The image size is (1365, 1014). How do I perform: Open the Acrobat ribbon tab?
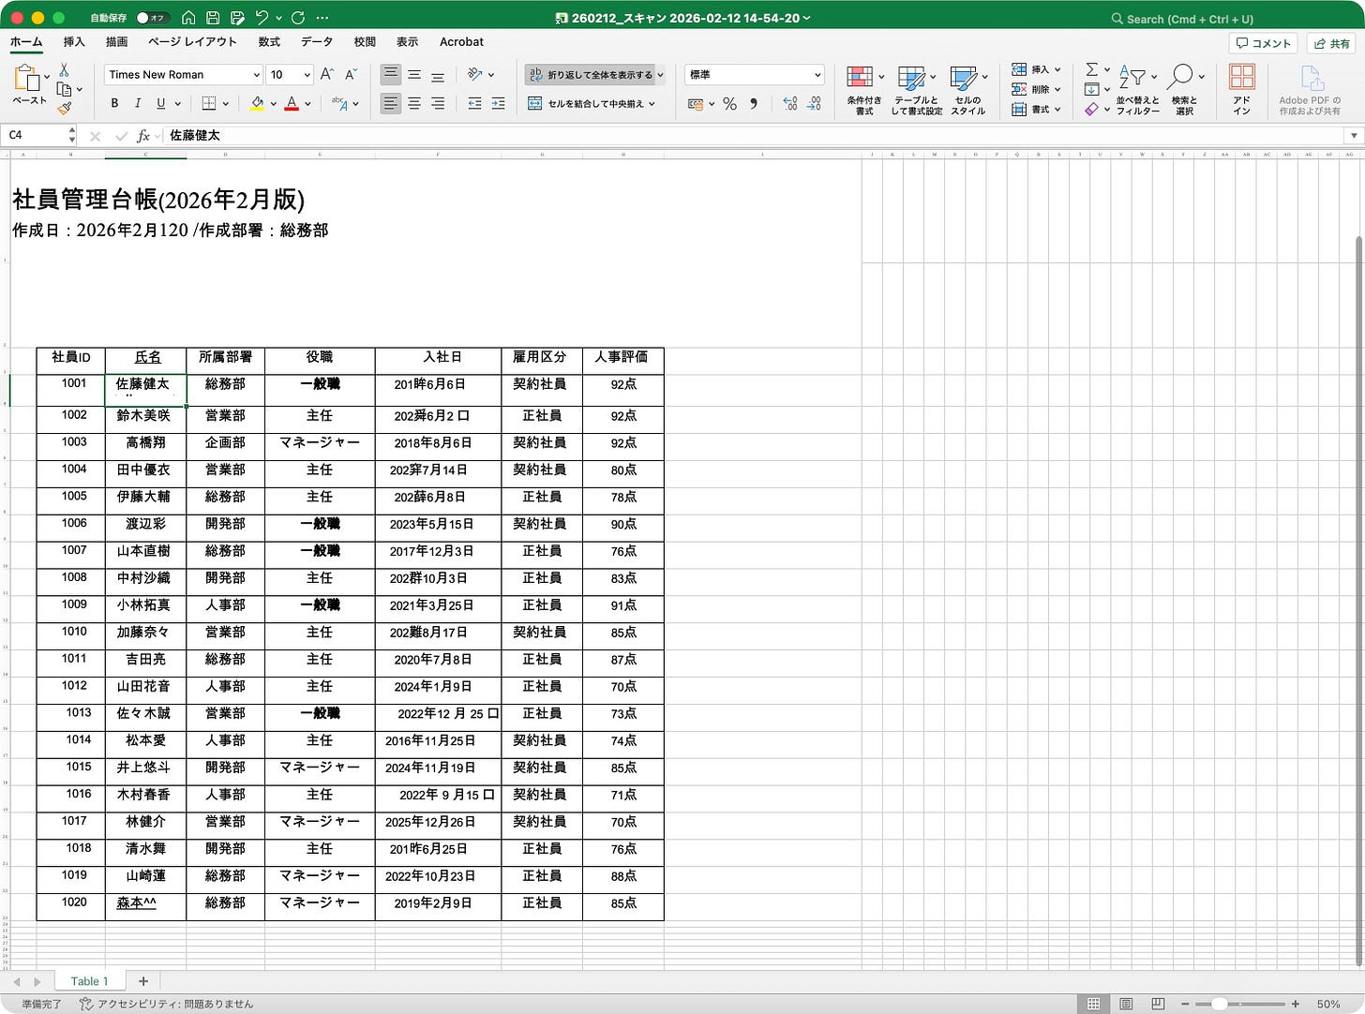pyautogui.click(x=461, y=41)
